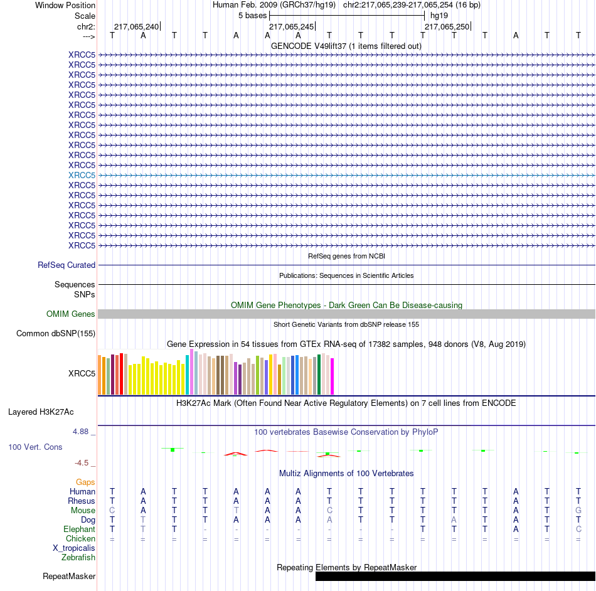This screenshot has height=591, width=596.
Task: Open the H3K27Ac Mark track title
Action: tap(346, 403)
